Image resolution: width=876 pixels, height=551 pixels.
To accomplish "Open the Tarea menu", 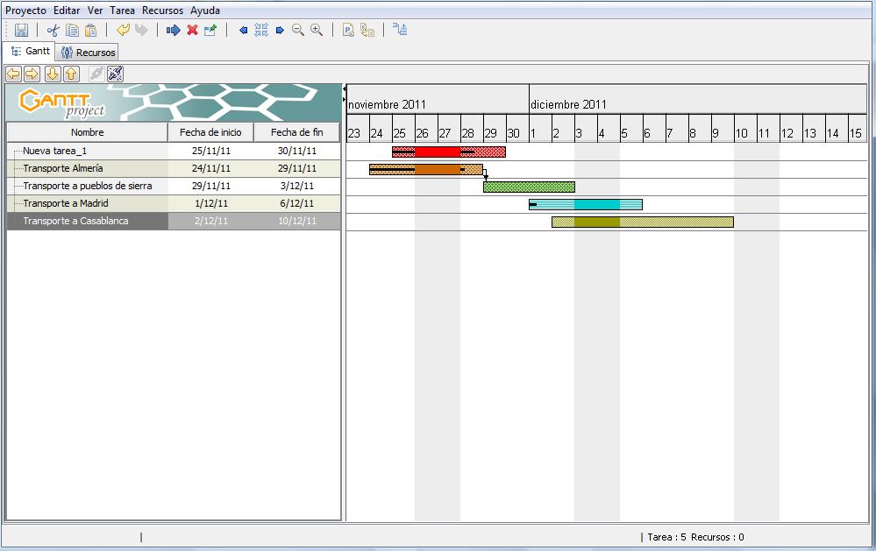I will pyautogui.click(x=123, y=11).
